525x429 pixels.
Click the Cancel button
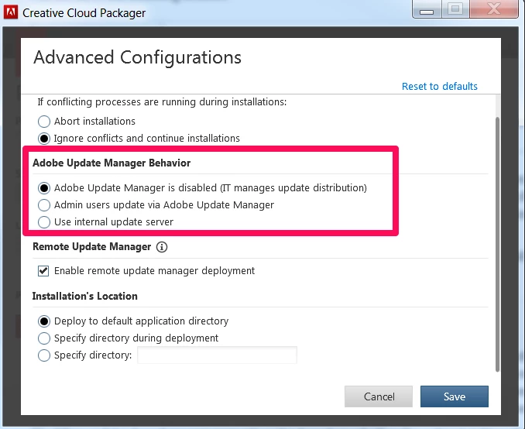[379, 396]
